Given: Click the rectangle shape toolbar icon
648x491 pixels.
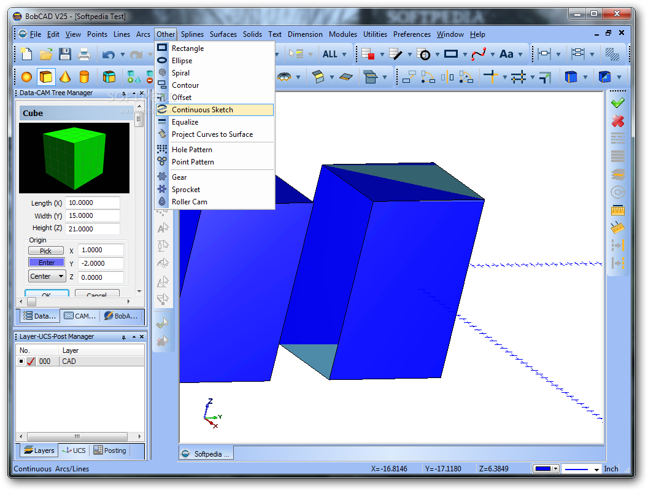Looking at the screenshot, I should (x=451, y=54).
